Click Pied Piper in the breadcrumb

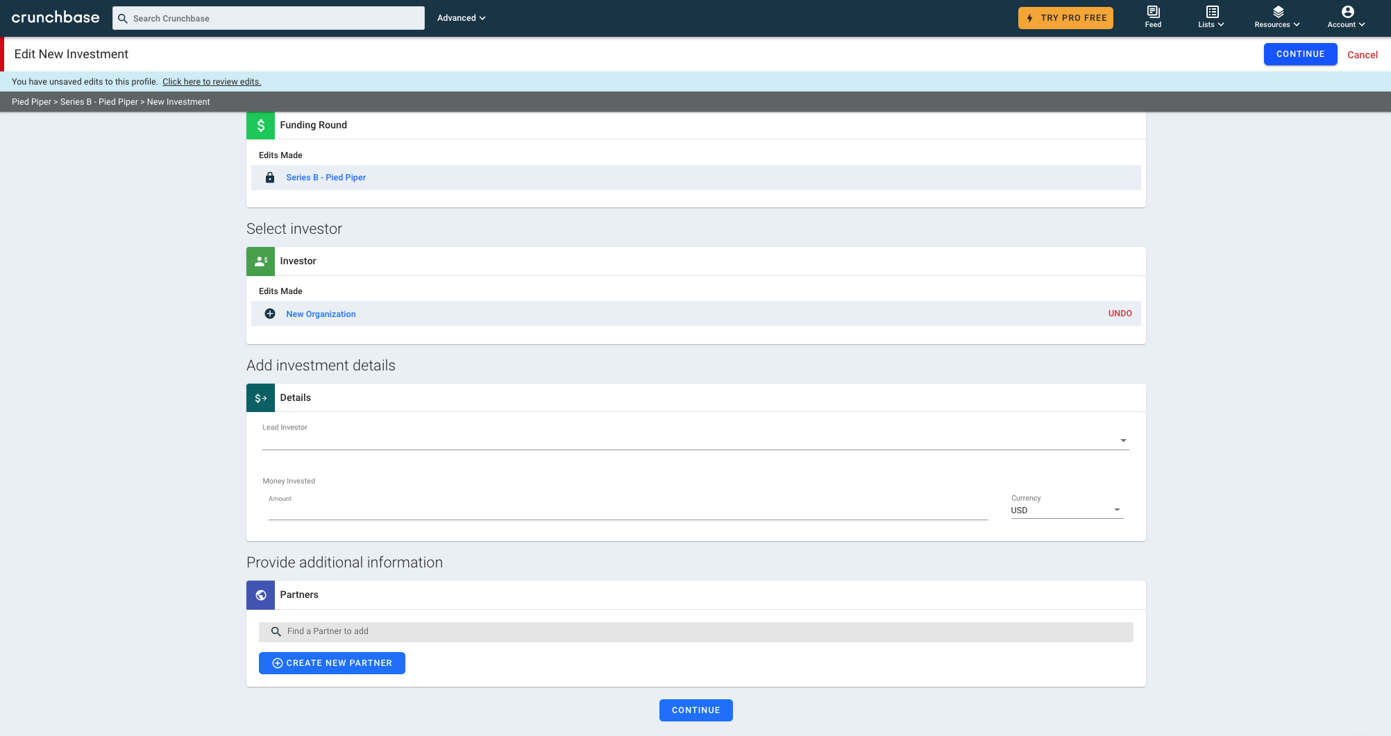tap(31, 102)
